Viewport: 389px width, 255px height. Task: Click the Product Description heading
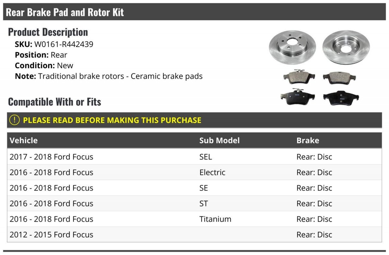coord(48,32)
